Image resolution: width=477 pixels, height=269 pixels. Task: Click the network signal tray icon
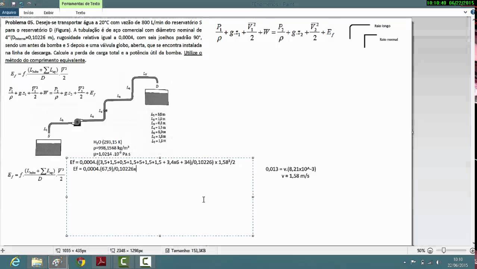pyautogui.click(x=430, y=262)
